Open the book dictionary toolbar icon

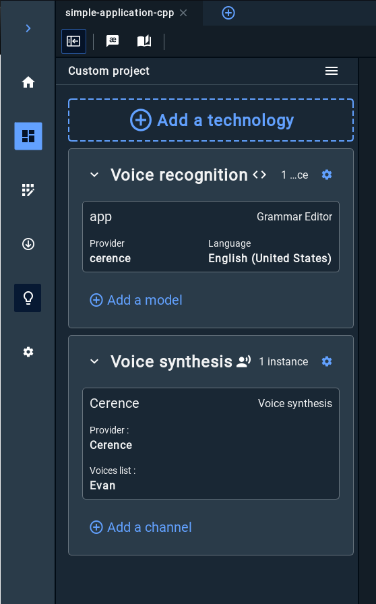144,41
